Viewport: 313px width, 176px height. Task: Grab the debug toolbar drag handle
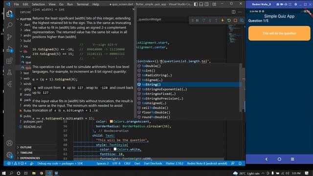[x=192, y=21]
